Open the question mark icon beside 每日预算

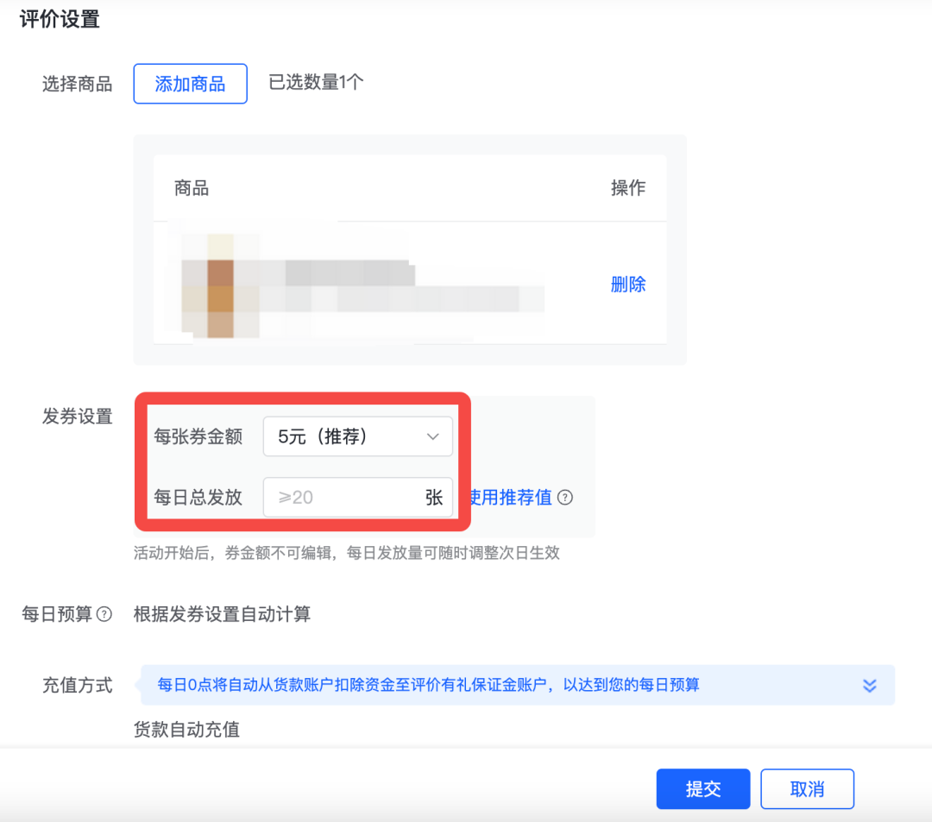105,614
